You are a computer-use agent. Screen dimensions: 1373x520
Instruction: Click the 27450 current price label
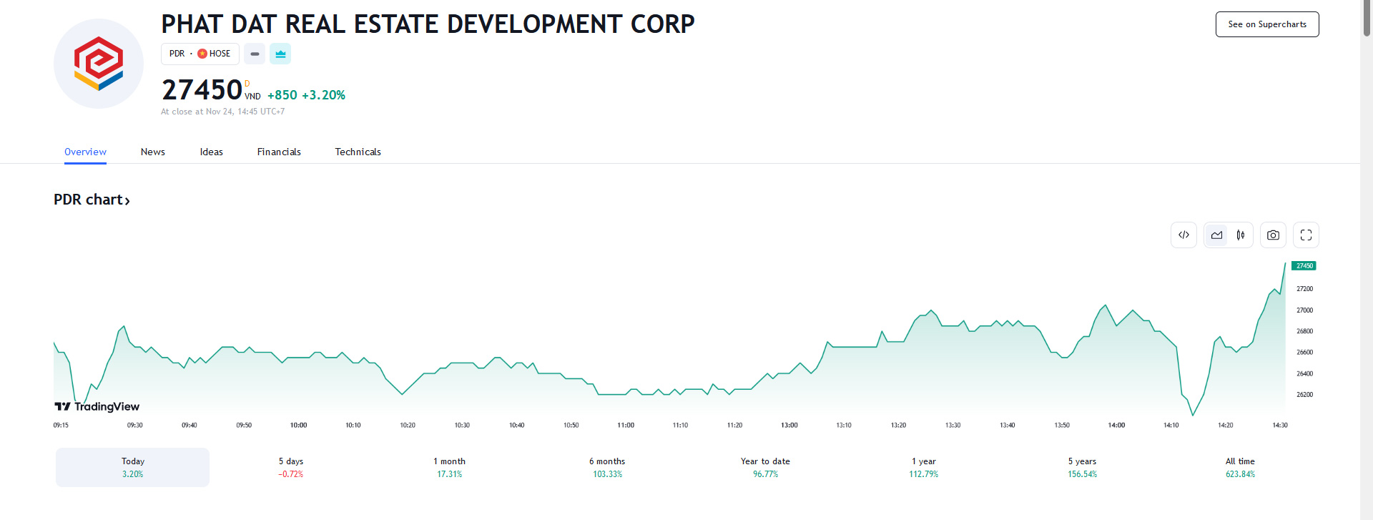tap(1304, 266)
